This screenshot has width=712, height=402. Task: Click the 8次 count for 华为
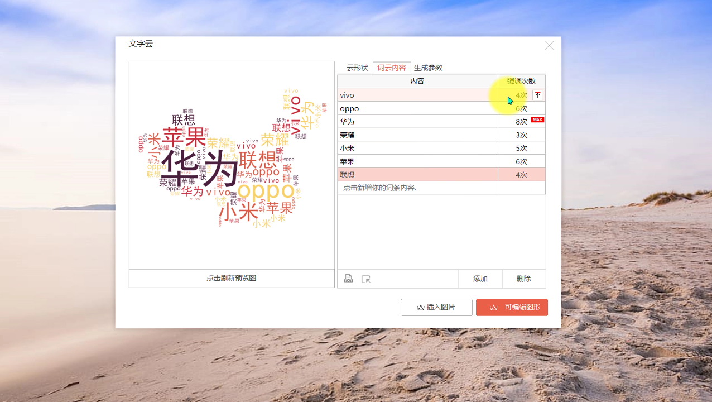coord(521,122)
